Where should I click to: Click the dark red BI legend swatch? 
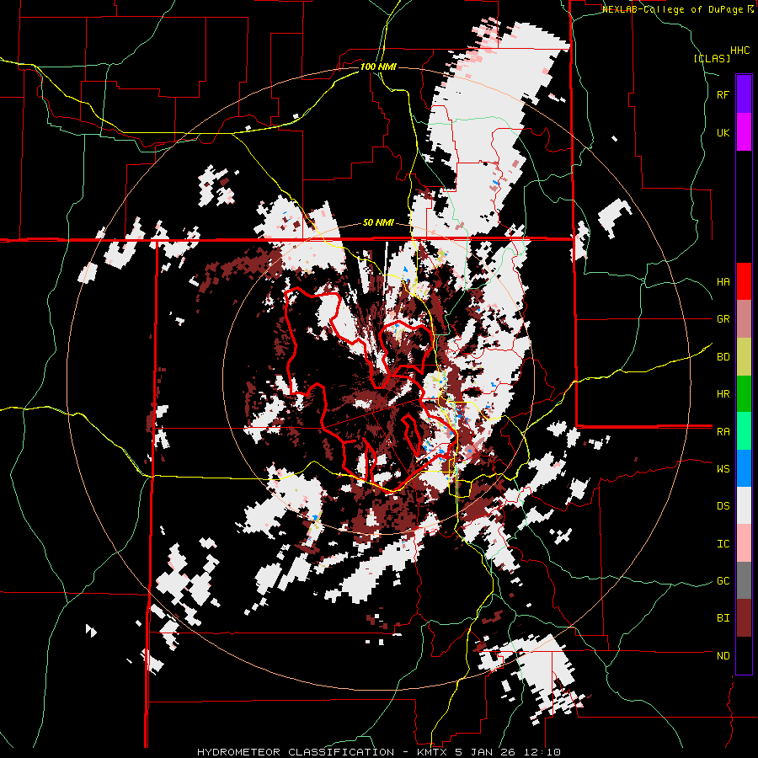pos(744,618)
